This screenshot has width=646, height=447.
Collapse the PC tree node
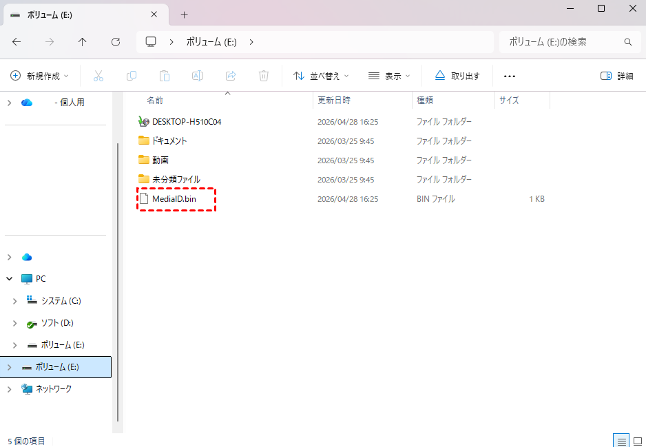tap(10, 279)
